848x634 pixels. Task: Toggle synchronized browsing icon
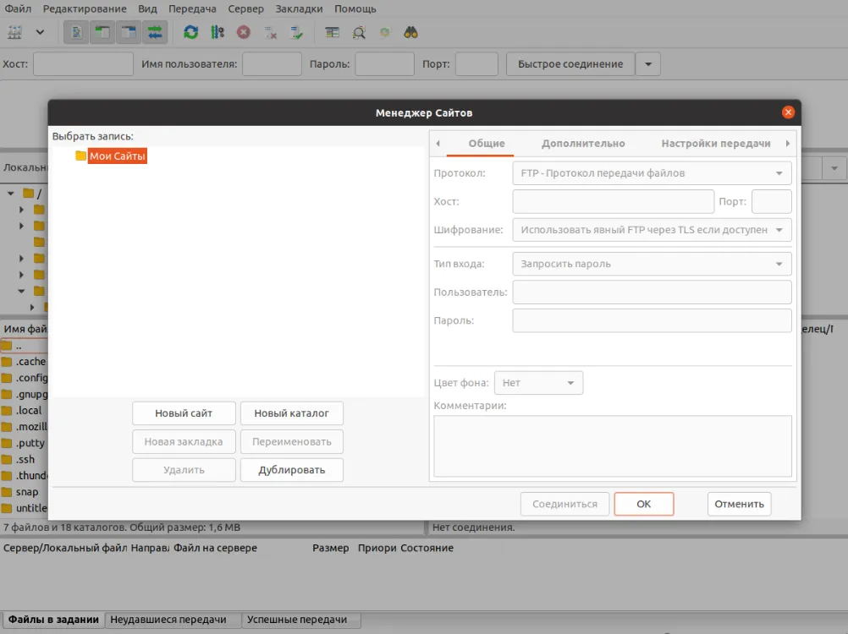385,32
